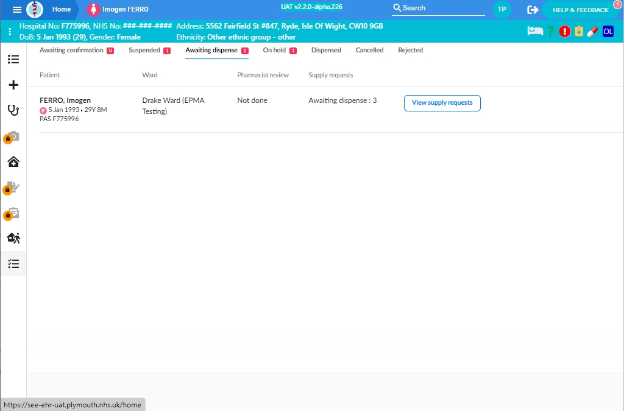Screen dimensions: 624x411
Task: Click the discharge running person sidebar icon
Action: point(13,238)
